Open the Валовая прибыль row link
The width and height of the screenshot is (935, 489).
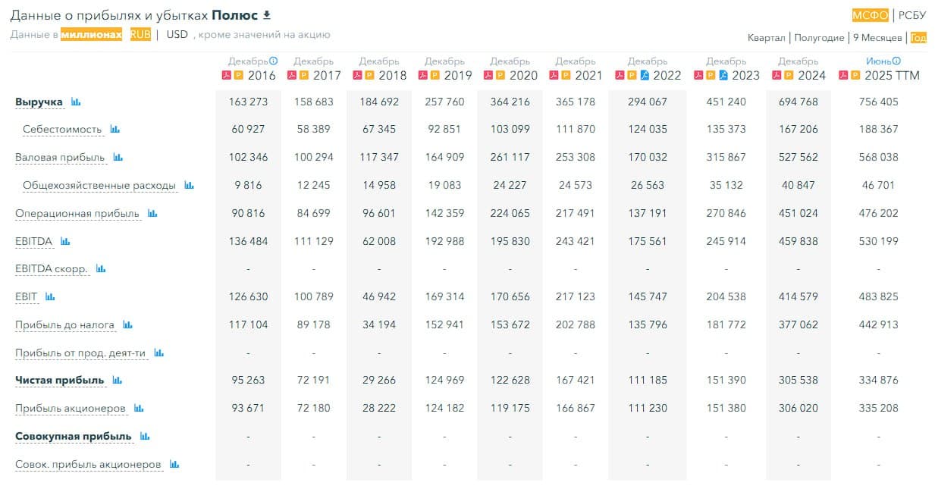[x=60, y=158]
